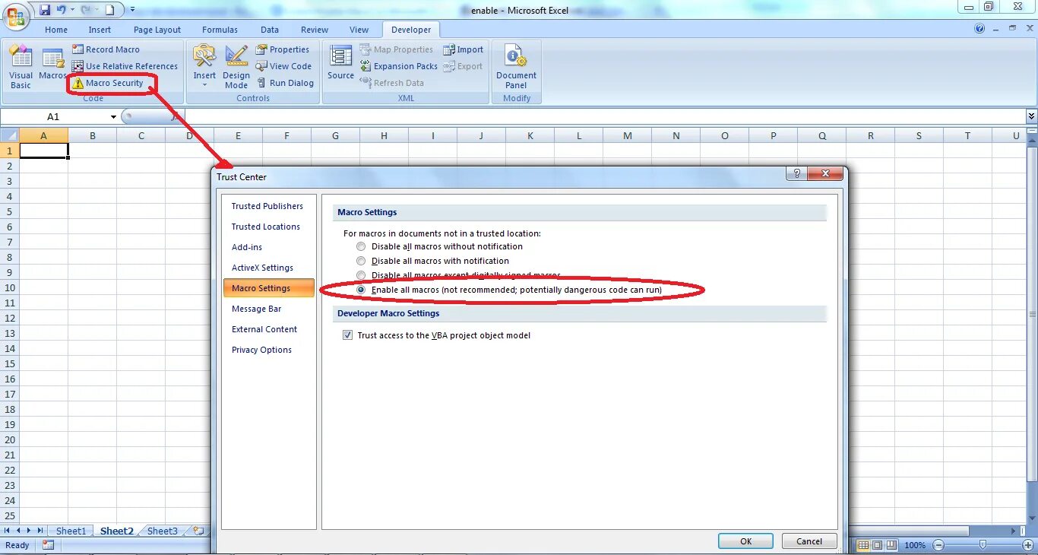Expand the Undo history dropdown

pyautogui.click(x=72, y=10)
